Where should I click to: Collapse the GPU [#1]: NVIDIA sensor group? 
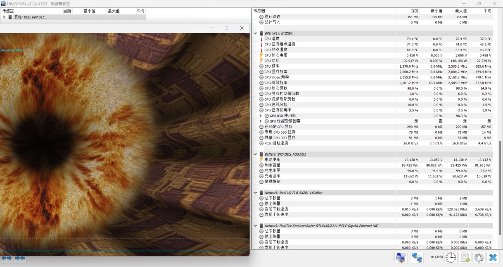click(x=256, y=33)
